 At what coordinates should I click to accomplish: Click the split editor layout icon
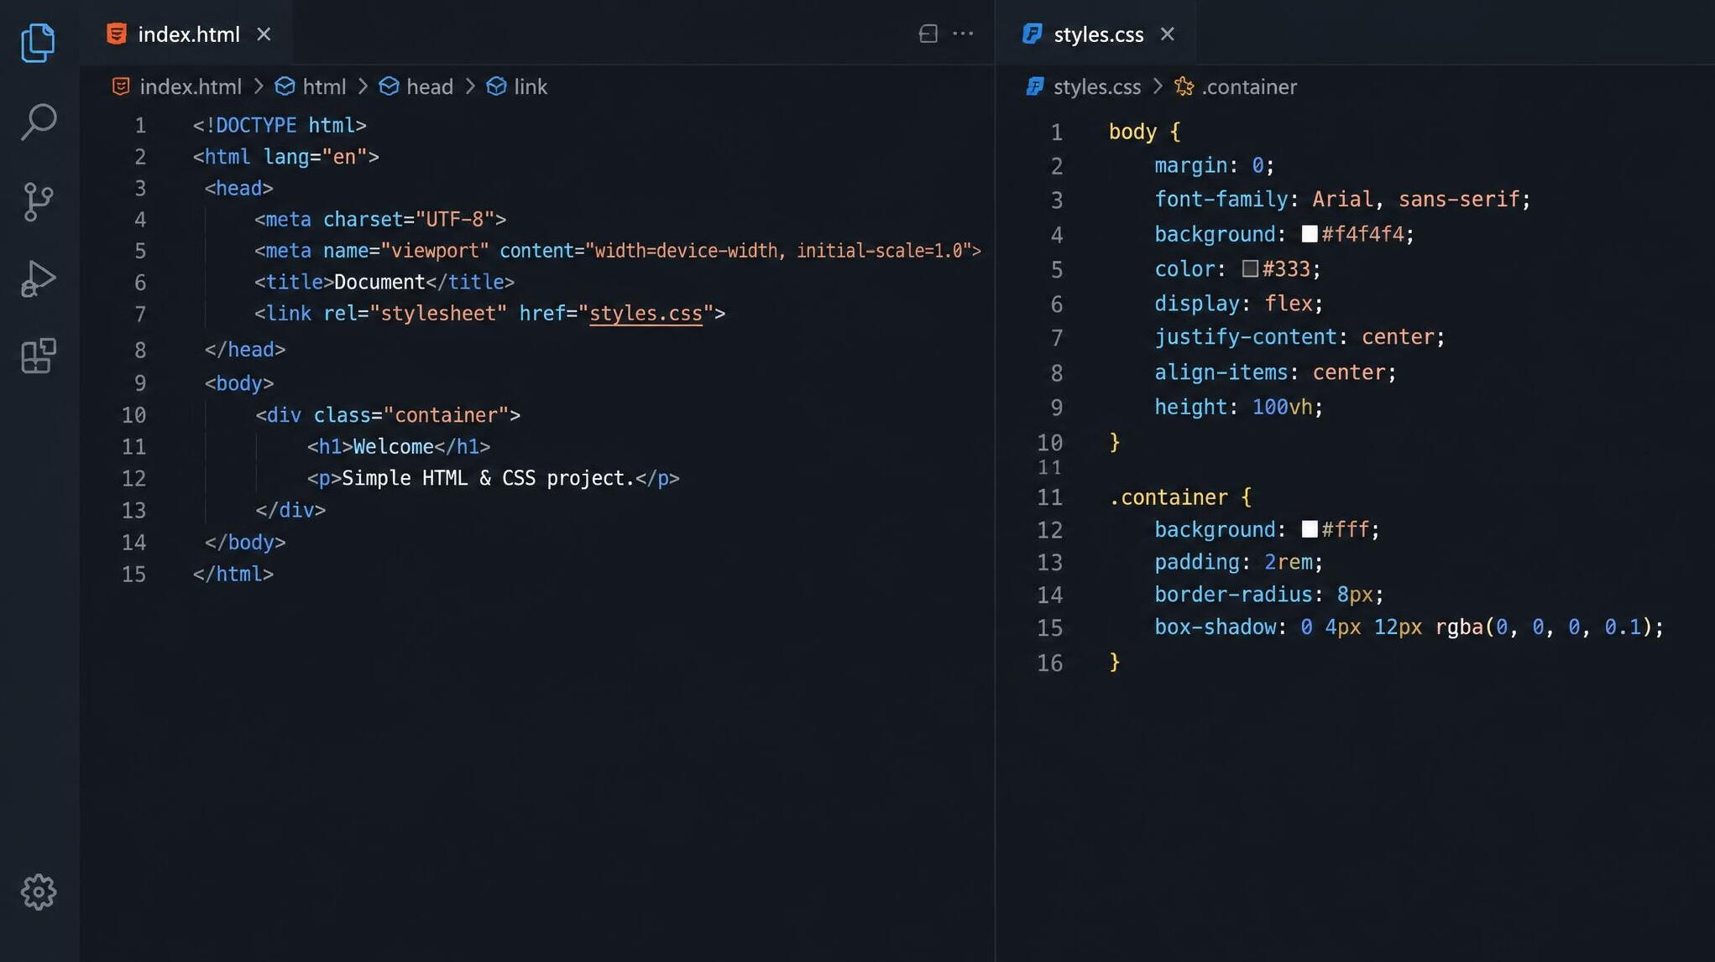pyautogui.click(x=928, y=34)
